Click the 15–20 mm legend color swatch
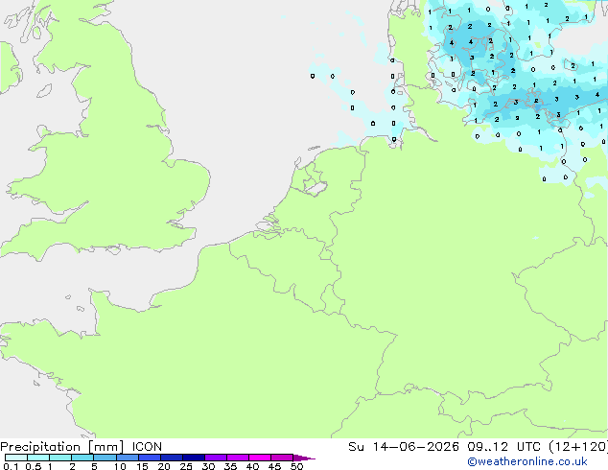 [x=150, y=458]
